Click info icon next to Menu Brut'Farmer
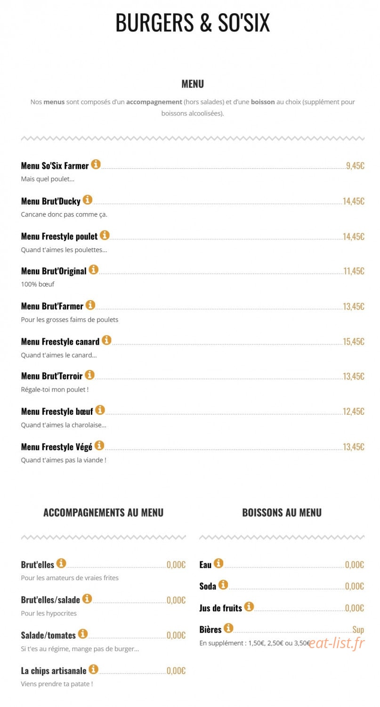This screenshot has height=707, width=380. [x=90, y=305]
